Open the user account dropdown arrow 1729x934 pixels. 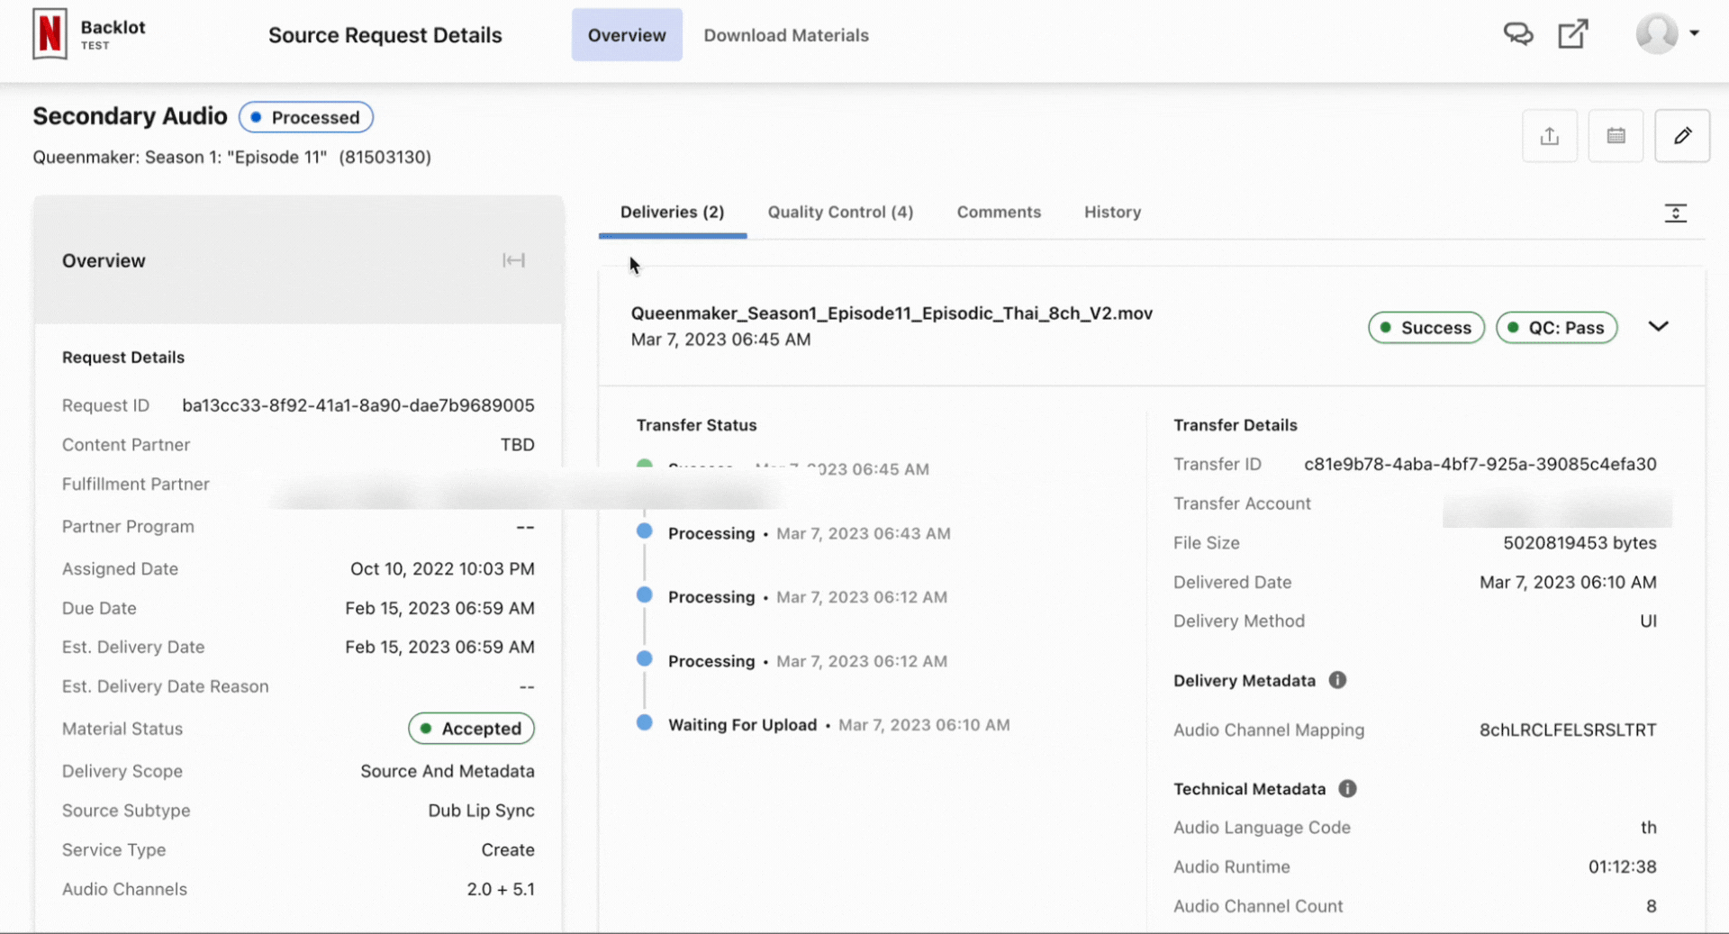[1694, 33]
